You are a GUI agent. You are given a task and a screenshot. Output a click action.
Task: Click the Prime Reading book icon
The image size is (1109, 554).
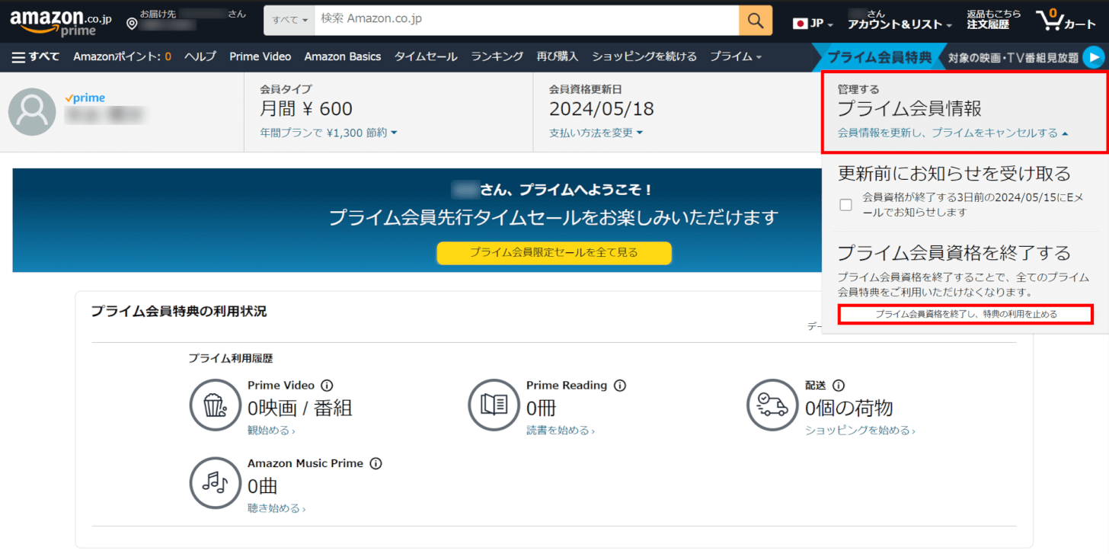(x=494, y=405)
